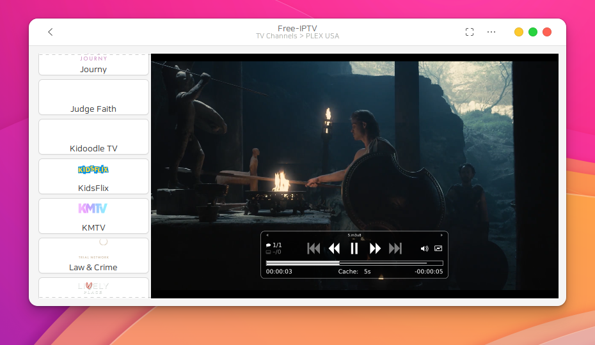The image size is (595, 345).
Task: Click the fullscreen icon in header bar
Action: pyautogui.click(x=470, y=32)
